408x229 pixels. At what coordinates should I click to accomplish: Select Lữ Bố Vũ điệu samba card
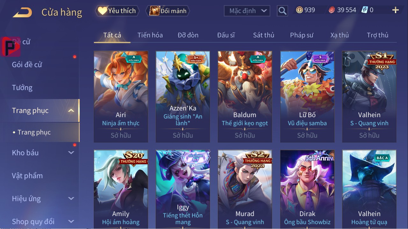(307, 97)
